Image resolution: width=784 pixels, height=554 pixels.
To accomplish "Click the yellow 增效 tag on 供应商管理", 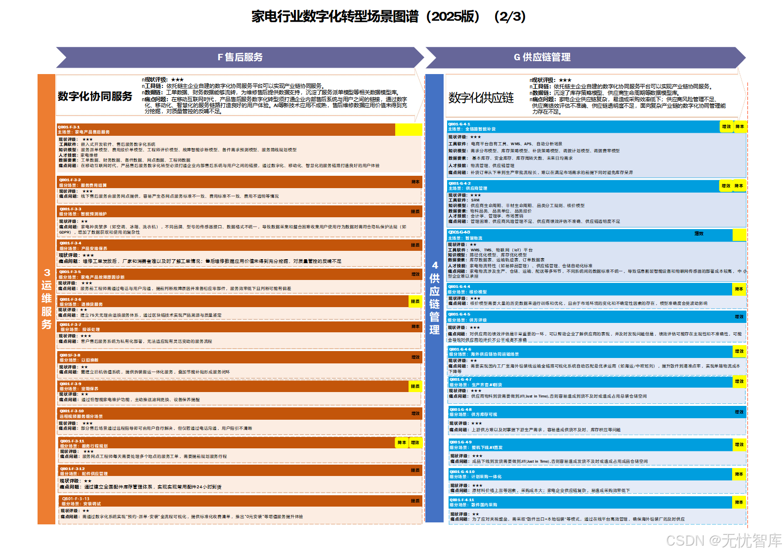I will click(726, 186).
